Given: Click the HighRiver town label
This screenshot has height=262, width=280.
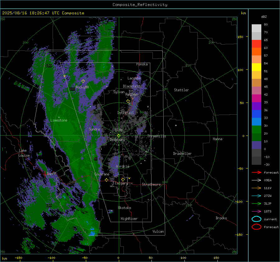Looking at the screenshot, I should 129,219.
